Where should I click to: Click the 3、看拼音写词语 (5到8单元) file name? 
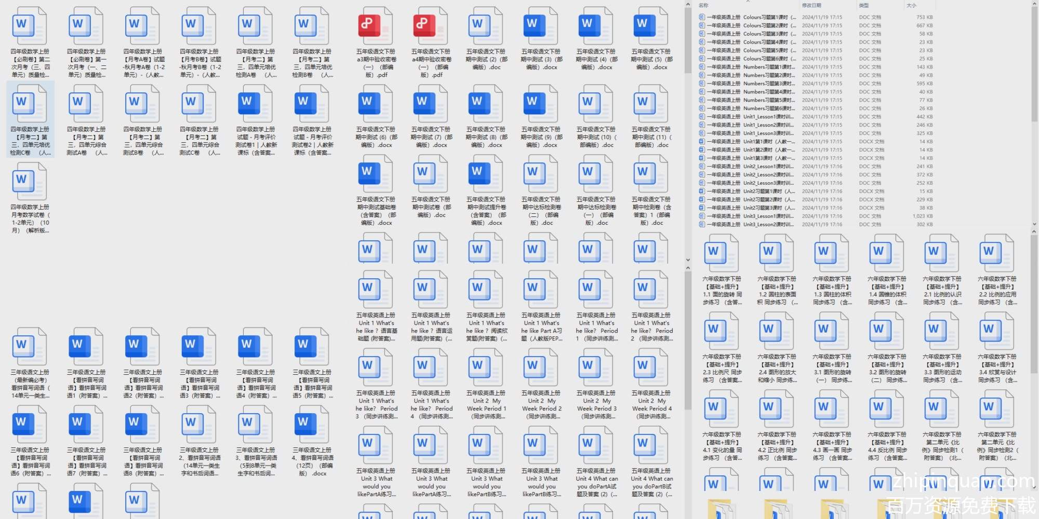256,462
